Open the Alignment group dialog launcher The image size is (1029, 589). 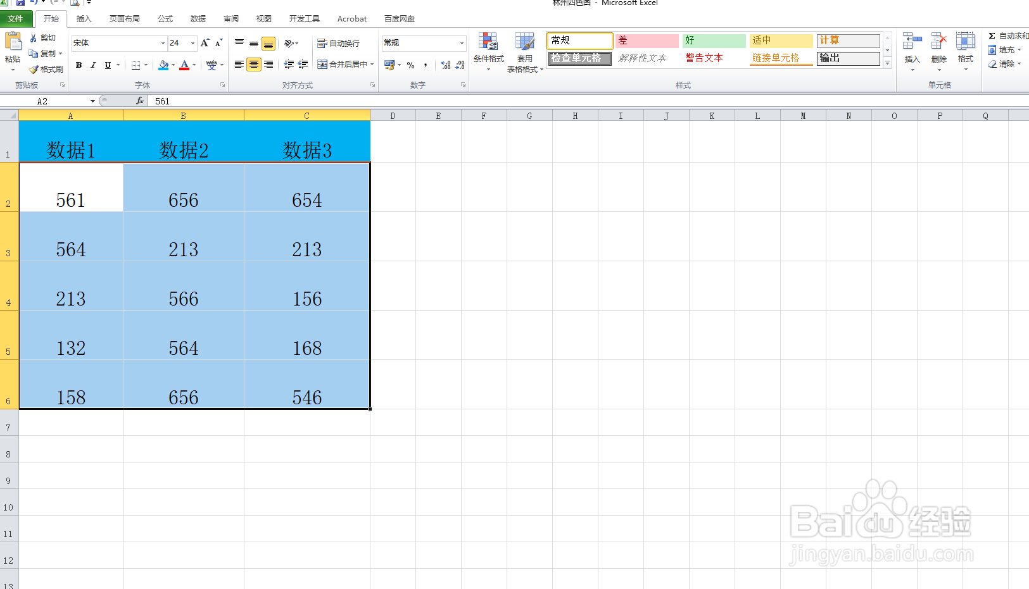[x=372, y=85]
